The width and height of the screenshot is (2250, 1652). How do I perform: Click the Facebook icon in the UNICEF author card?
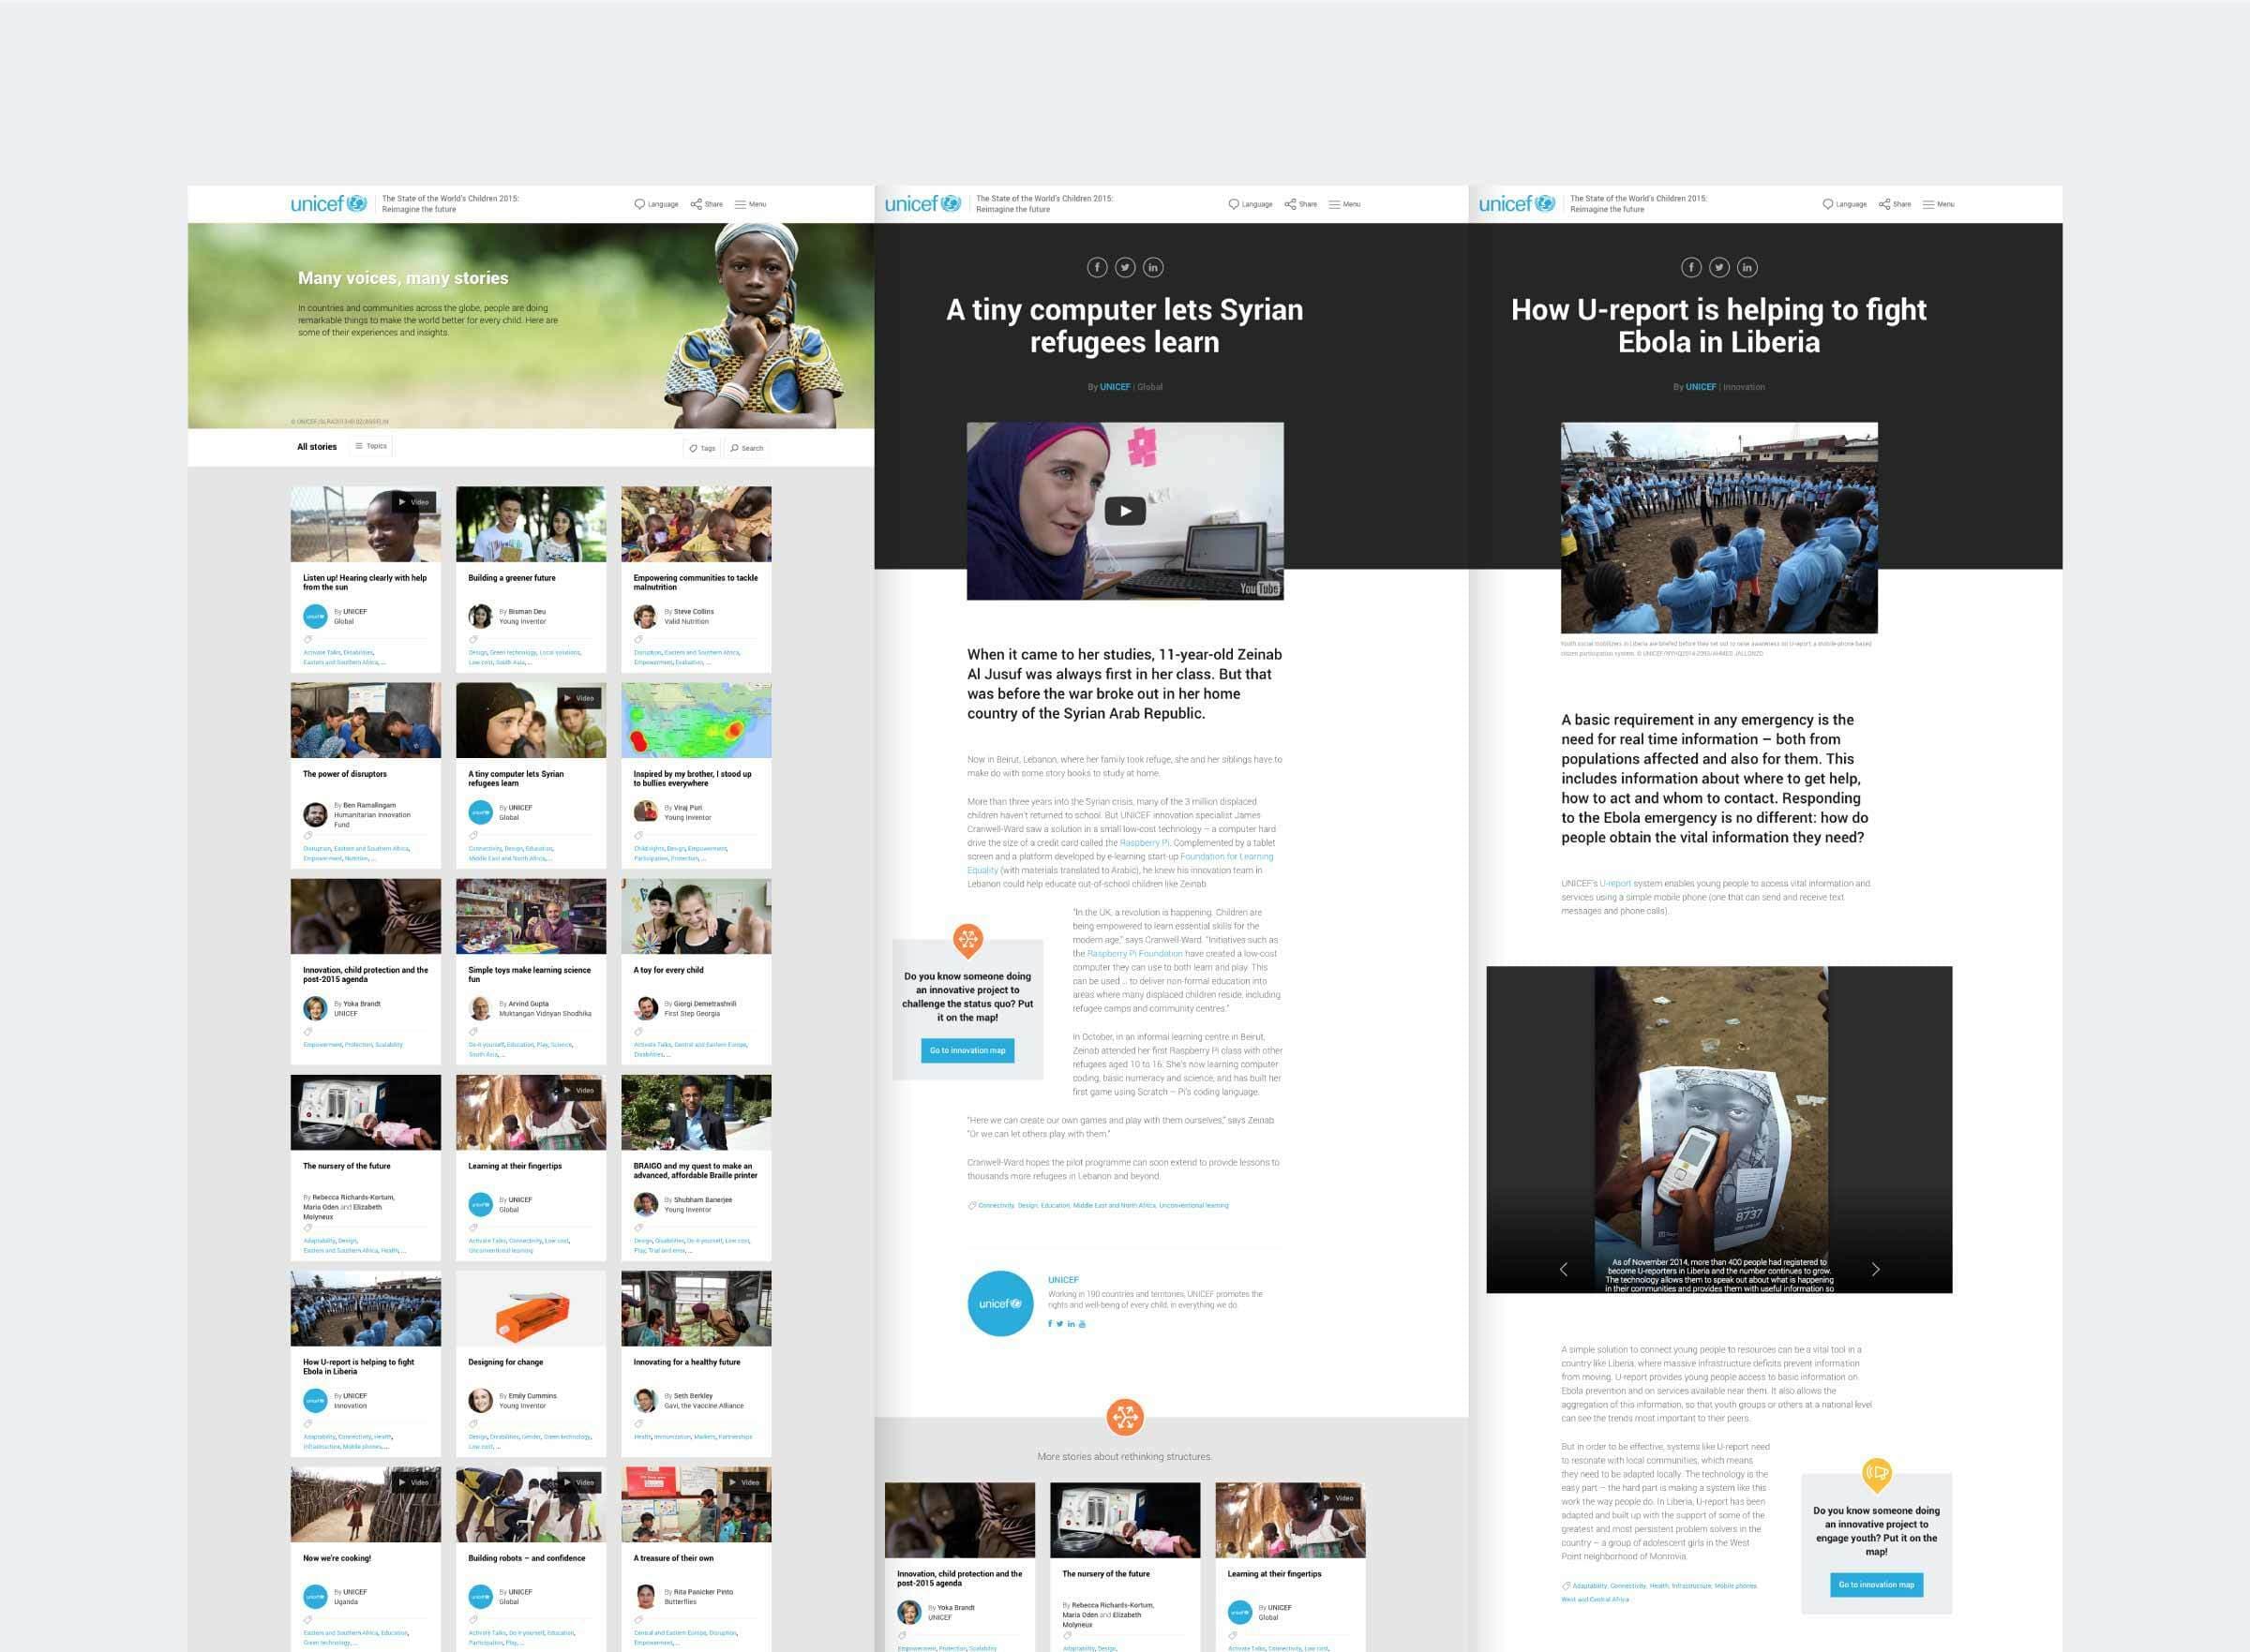(1048, 1322)
